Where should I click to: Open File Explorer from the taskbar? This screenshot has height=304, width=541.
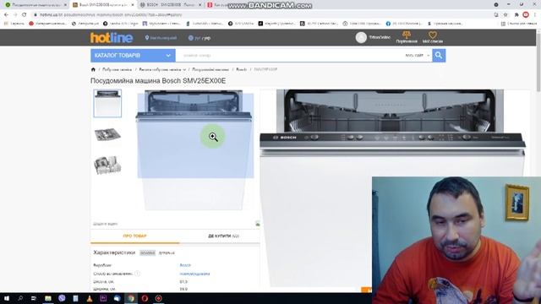(48, 298)
